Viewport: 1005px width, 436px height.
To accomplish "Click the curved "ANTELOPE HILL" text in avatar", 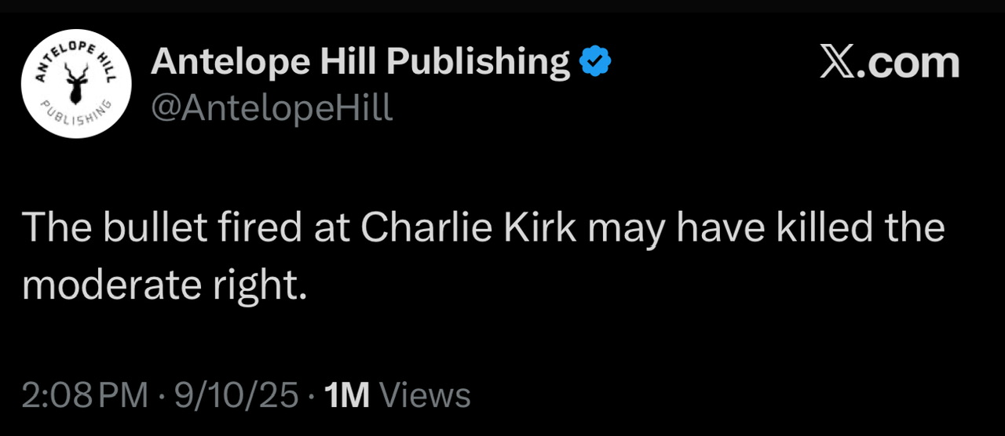I will click(75, 53).
